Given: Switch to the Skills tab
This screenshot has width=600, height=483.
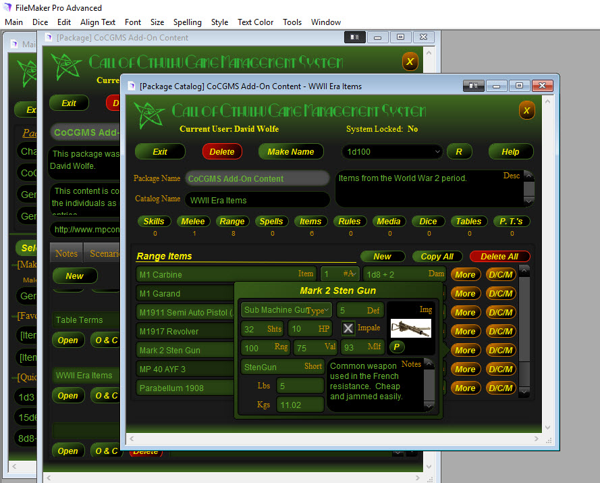Looking at the screenshot, I should point(154,222).
